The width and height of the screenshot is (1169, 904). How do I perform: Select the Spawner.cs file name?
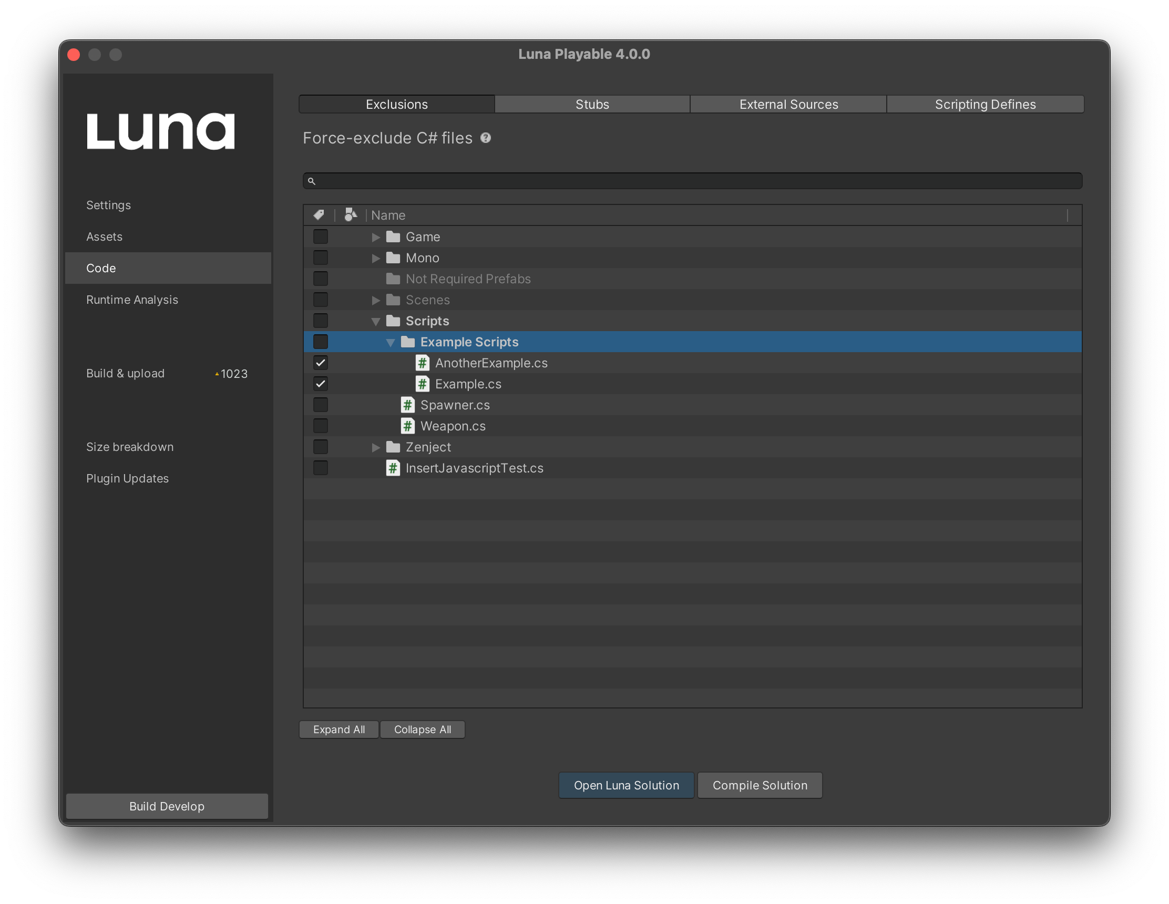[x=455, y=405]
